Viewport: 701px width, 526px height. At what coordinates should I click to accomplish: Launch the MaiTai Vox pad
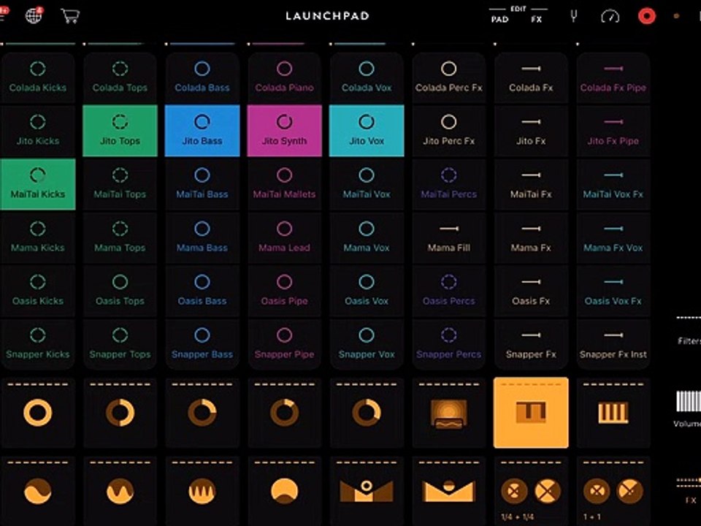coord(367,184)
